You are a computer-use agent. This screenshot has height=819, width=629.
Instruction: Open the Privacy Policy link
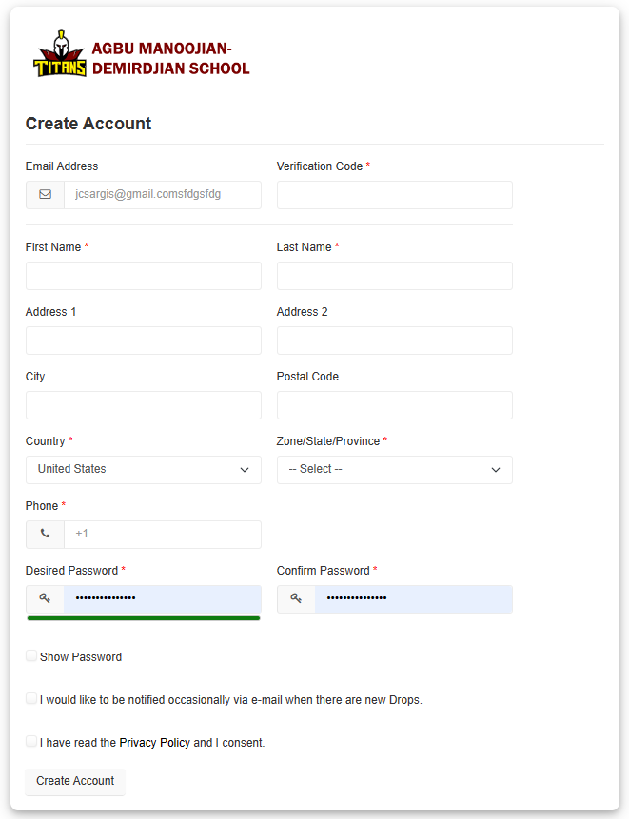(154, 742)
